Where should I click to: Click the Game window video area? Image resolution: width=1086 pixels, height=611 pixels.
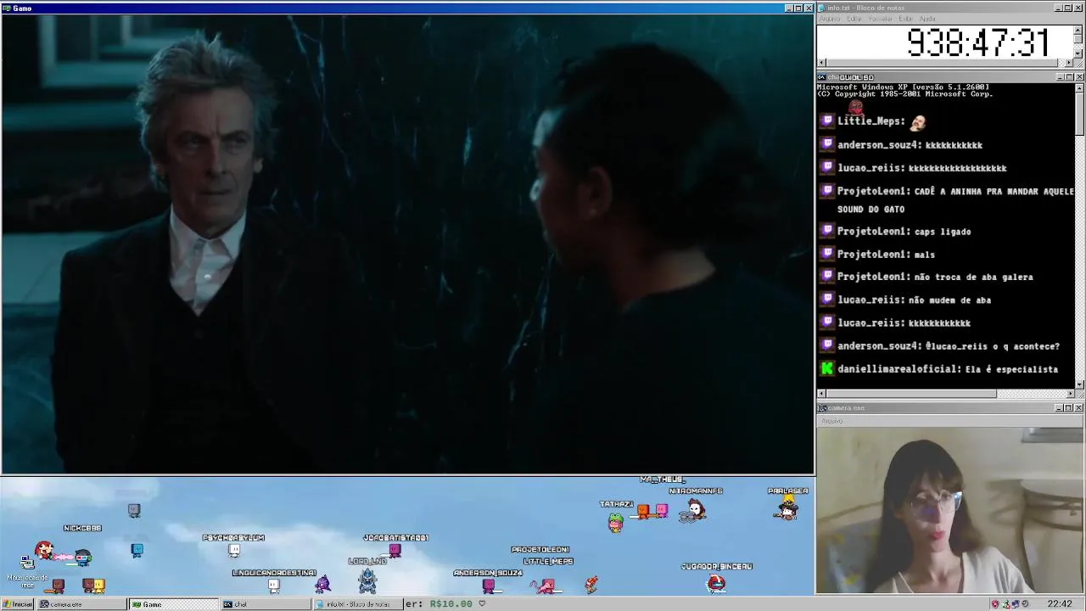click(x=407, y=244)
